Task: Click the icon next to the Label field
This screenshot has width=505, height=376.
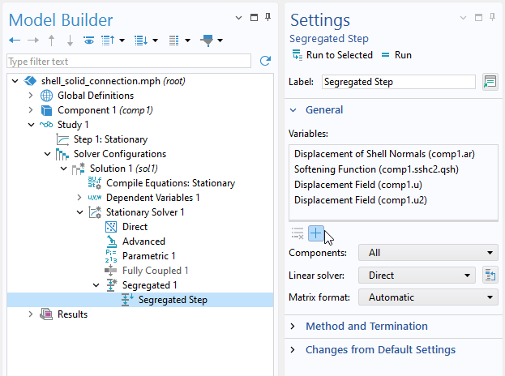Action: coord(490,82)
